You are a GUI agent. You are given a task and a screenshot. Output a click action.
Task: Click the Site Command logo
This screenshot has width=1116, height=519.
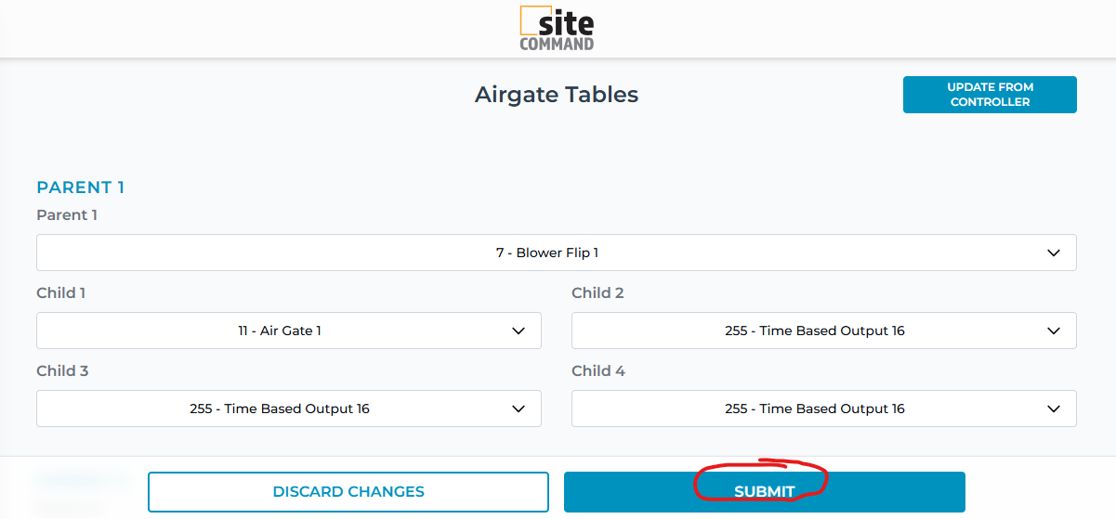tap(557, 29)
